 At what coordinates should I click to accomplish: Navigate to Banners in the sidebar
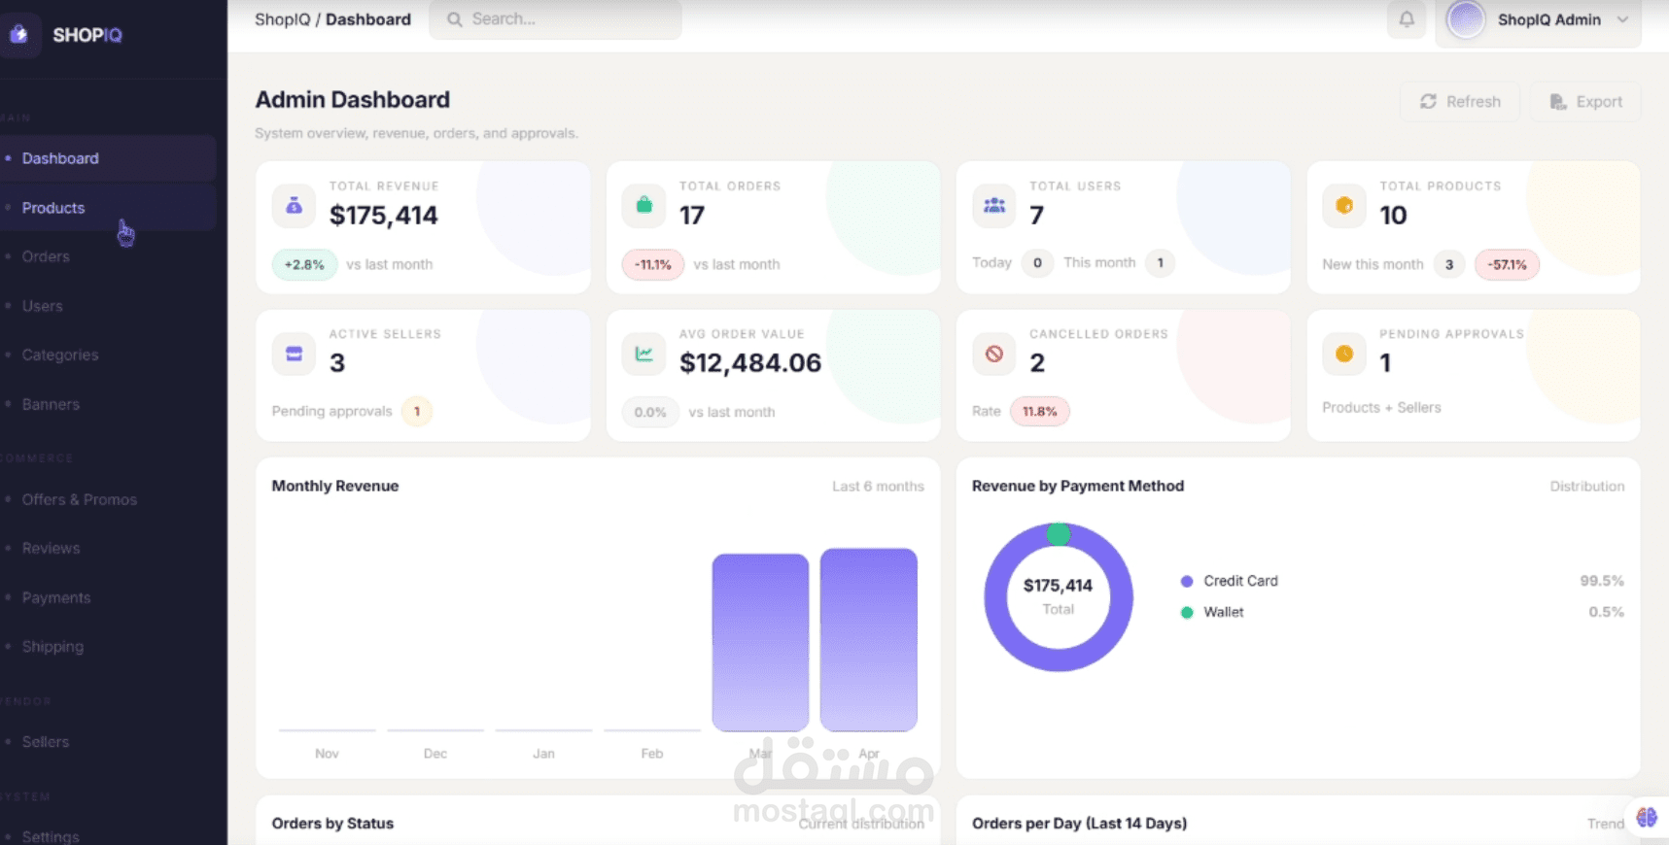click(x=108, y=404)
